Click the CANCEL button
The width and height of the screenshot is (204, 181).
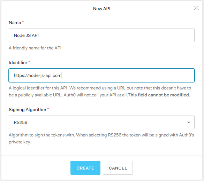(118, 168)
